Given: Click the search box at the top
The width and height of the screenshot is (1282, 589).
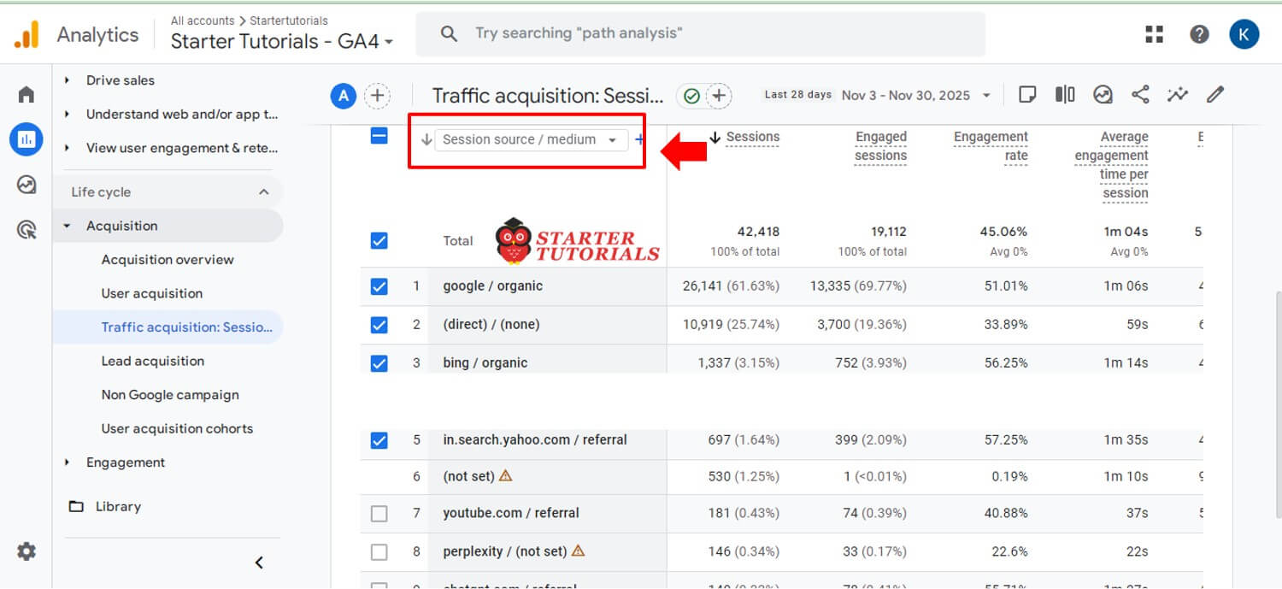Looking at the screenshot, I should [x=701, y=34].
